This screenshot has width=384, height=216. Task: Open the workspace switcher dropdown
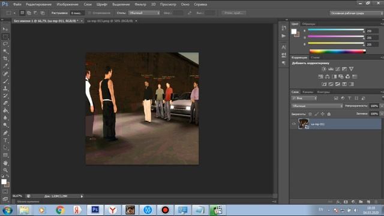356,13
